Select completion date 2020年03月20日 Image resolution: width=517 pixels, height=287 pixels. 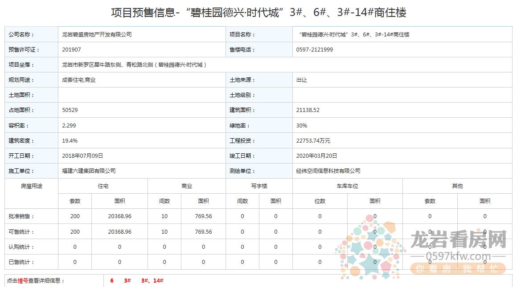tap(317, 156)
